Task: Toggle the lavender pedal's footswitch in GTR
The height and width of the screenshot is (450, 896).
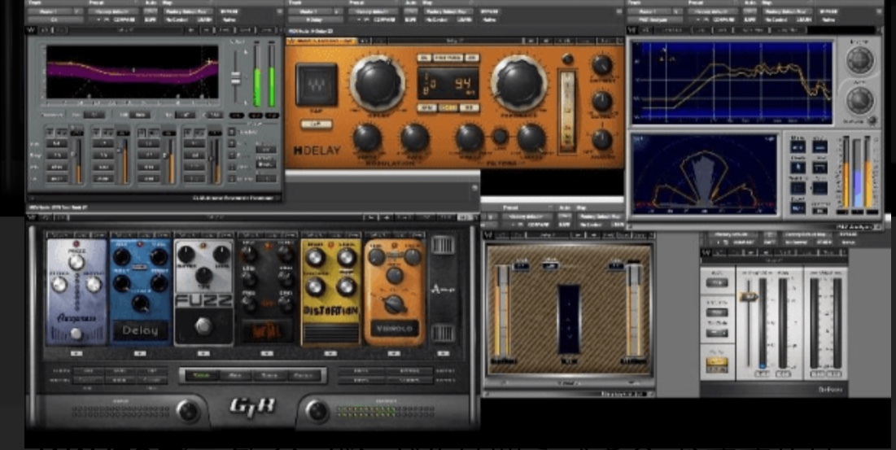Action: click(x=76, y=334)
